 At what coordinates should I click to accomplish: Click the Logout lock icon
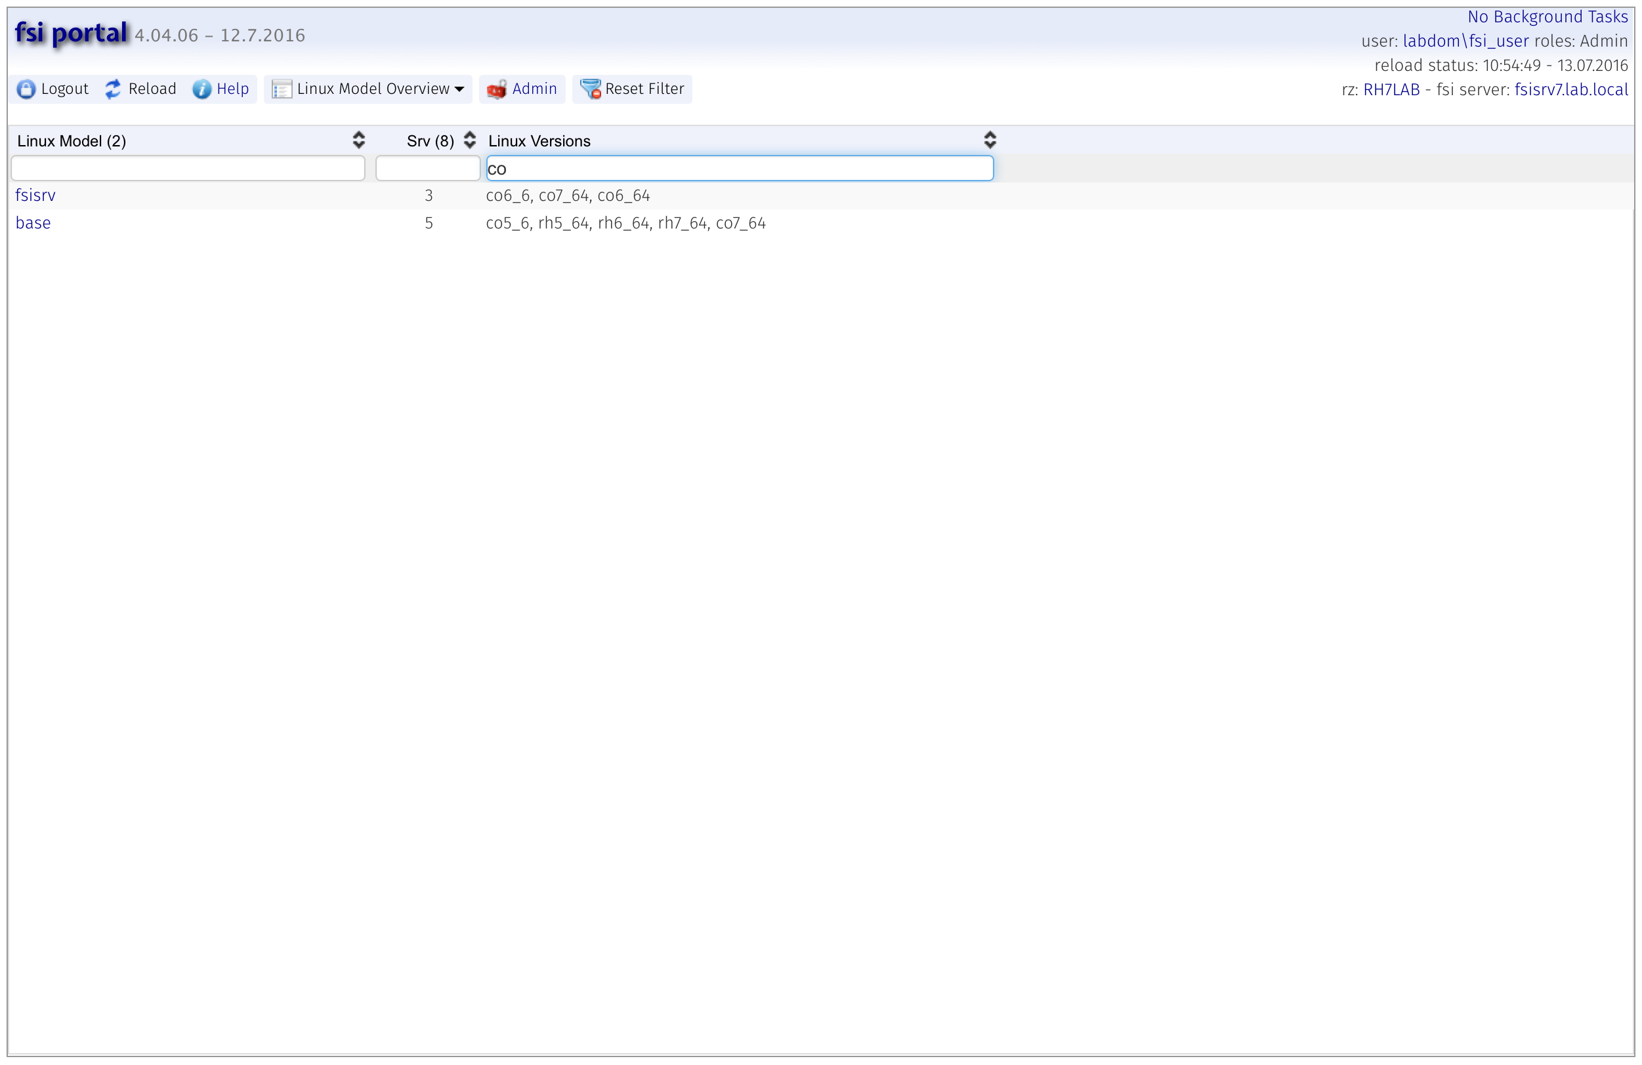26,89
